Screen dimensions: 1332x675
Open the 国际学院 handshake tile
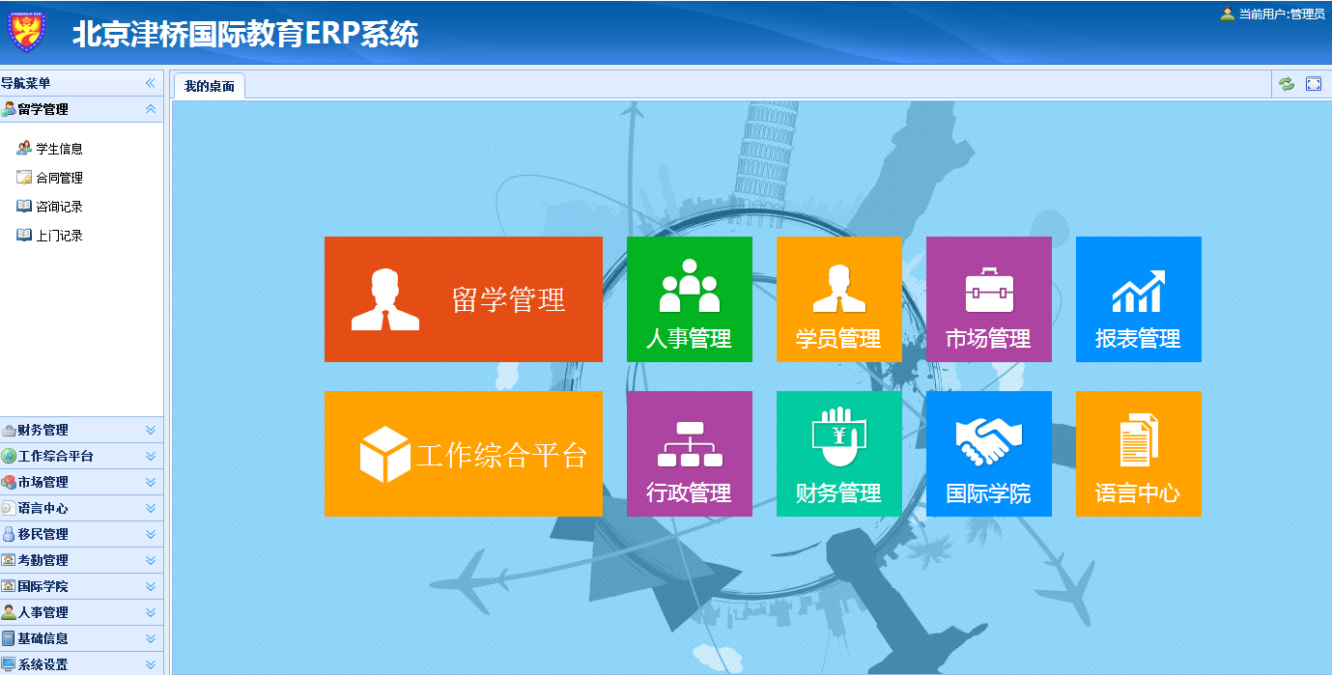tap(988, 454)
